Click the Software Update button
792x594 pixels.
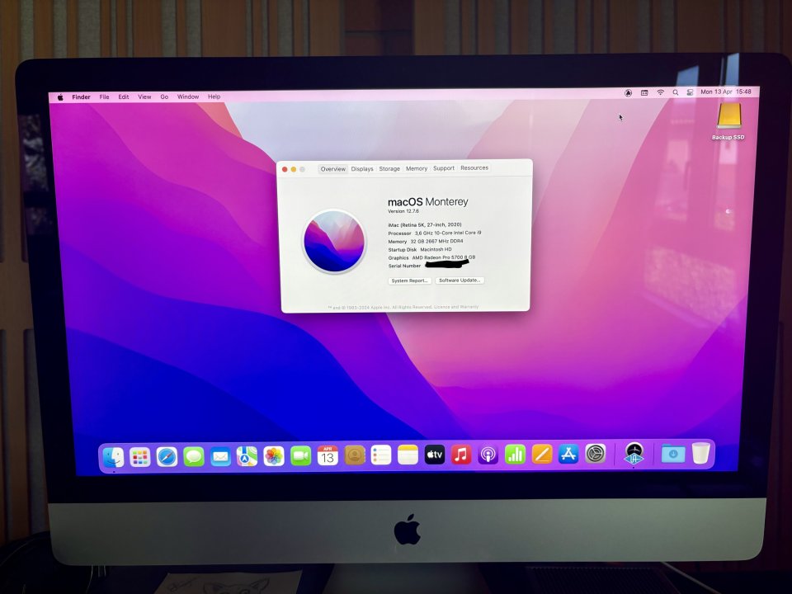click(x=460, y=280)
